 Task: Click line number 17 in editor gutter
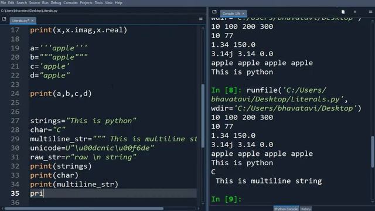coord(15,30)
